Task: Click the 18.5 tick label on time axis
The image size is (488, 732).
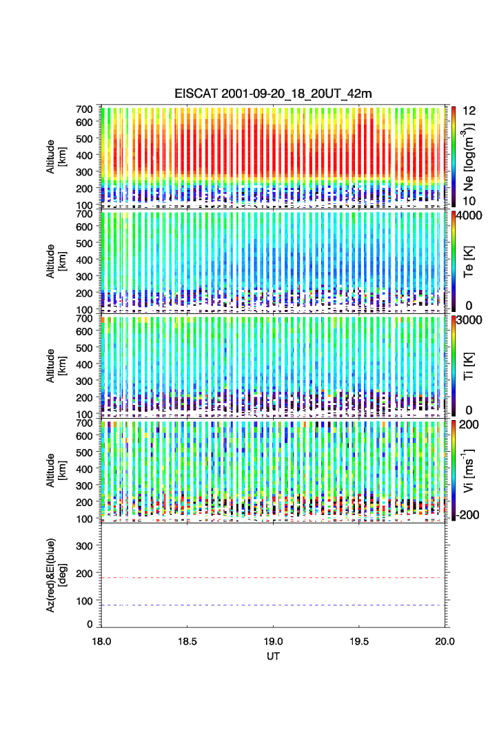Action: (x=187, y=641)
